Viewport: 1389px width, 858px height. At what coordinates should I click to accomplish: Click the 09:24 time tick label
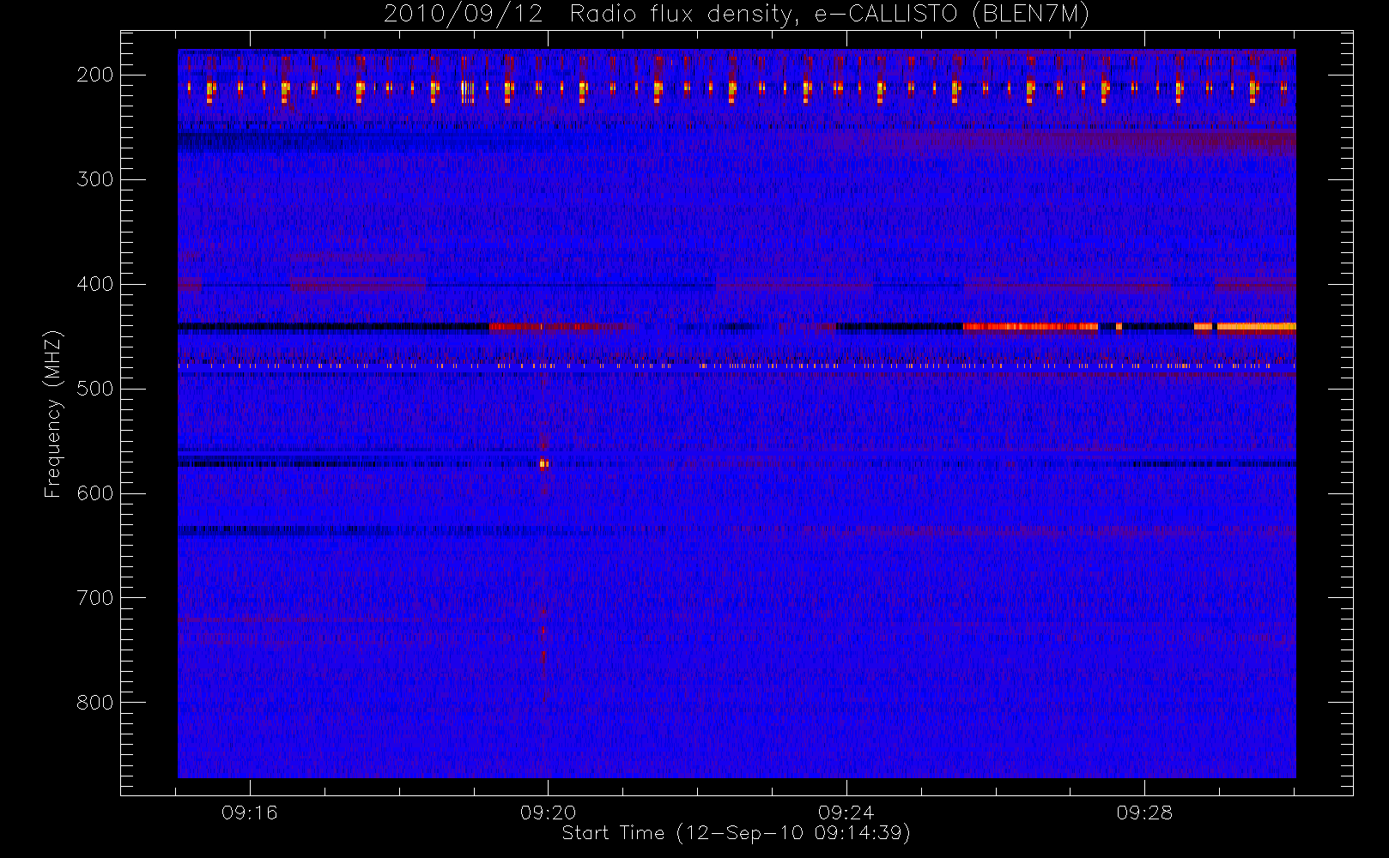(846, 813)
